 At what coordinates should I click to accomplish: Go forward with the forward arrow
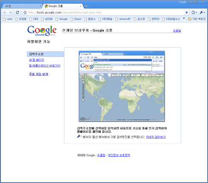coord(10,12)
